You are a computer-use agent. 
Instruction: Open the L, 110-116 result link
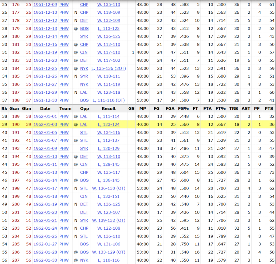pyautogui.click(x=109, y=260)
